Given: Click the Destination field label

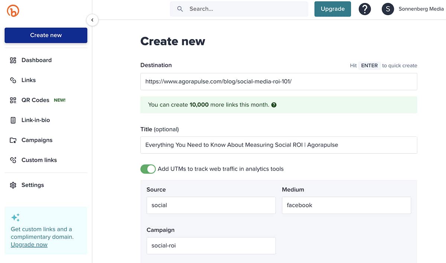Looking at the screenshot, I should tap(156, 65).
